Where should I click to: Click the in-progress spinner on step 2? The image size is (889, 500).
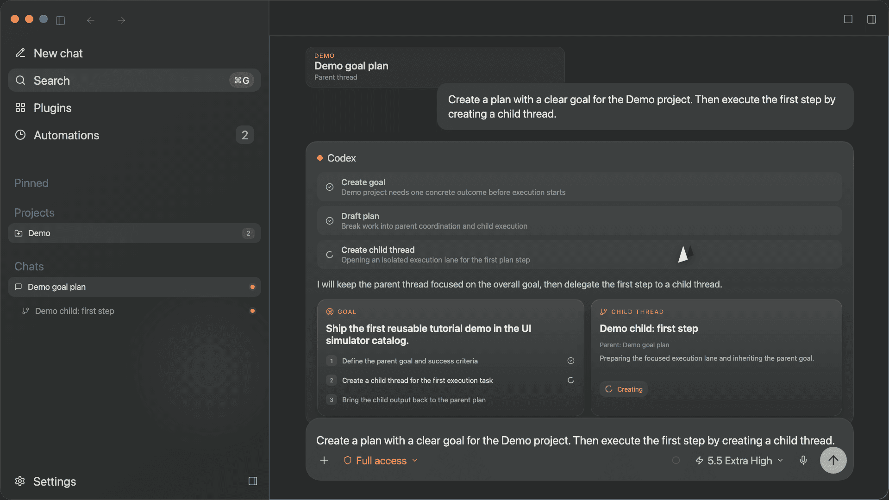(571, 380)
